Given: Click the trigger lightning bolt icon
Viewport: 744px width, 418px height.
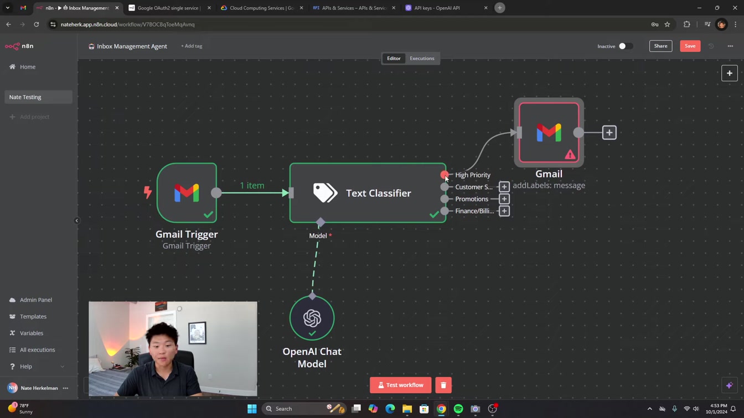Looking at the screenshot, I should click(x=148, y=192).
